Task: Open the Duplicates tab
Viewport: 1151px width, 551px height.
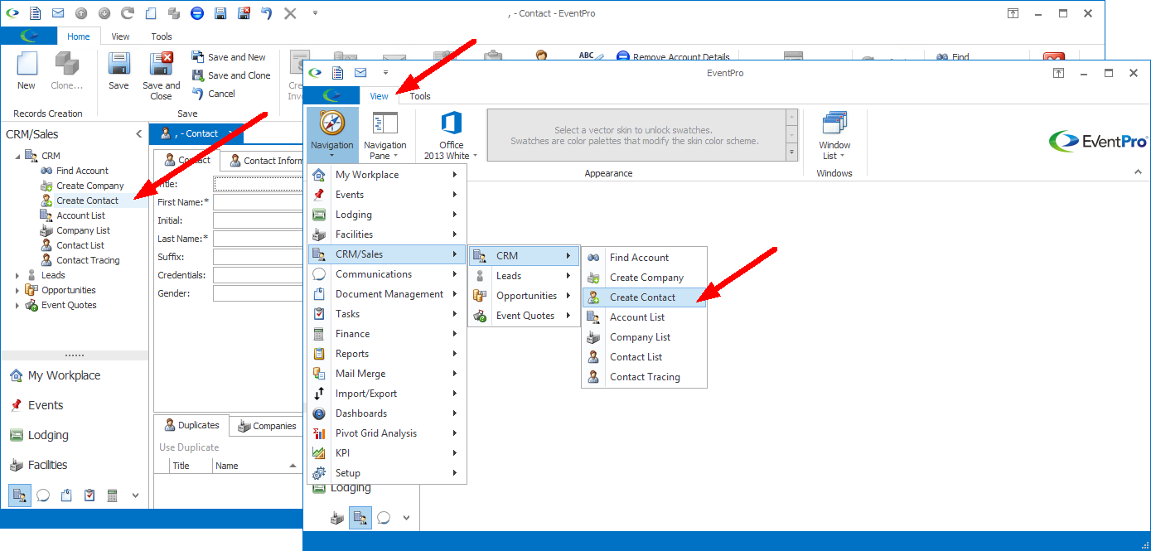Action: pyautogui.click(x=191, y=425)
